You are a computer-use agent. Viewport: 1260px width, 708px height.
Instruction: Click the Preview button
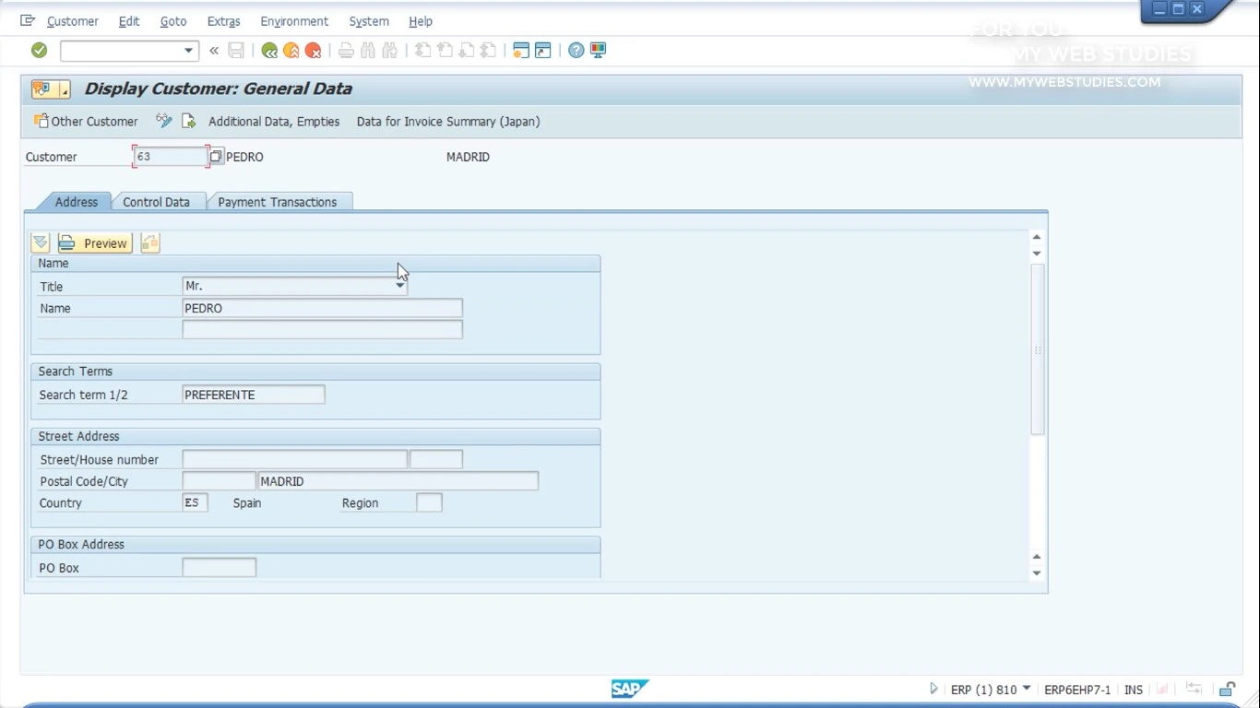pyautogui.click(x=95, y=243)
